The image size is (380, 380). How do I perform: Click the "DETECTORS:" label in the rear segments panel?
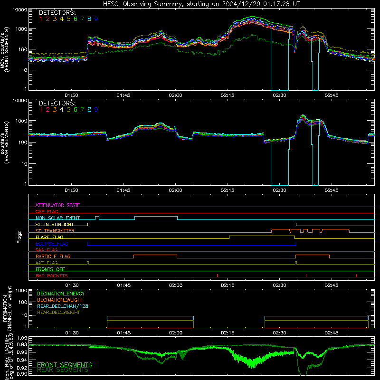click(x=57, y=103)
